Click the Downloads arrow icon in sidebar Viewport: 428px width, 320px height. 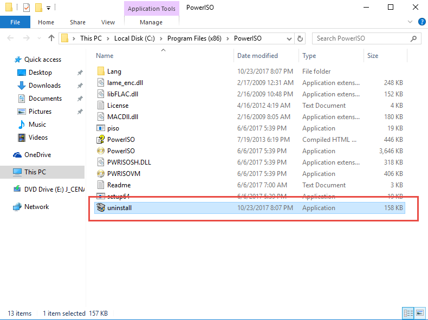[22, 86]
